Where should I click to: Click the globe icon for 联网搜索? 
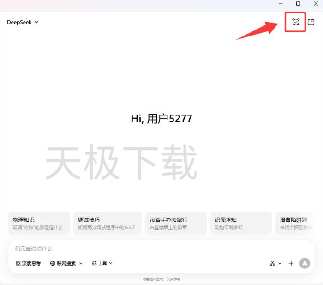[53, 263]
